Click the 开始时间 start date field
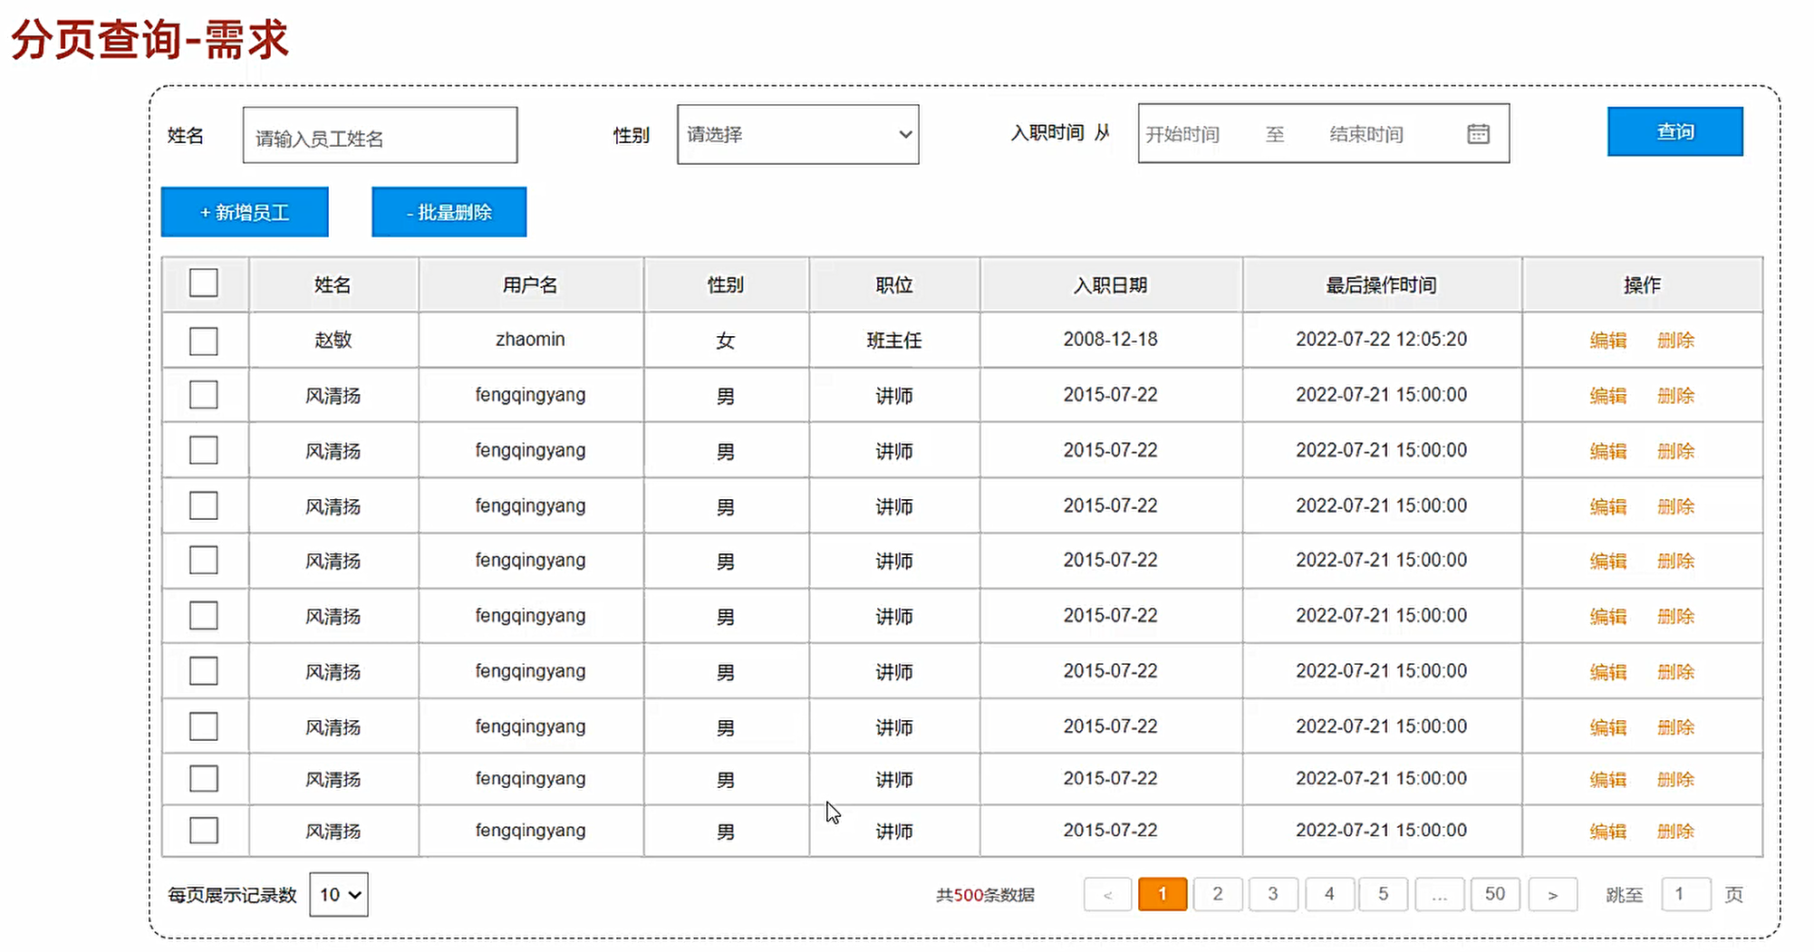 coord(1182,134)
